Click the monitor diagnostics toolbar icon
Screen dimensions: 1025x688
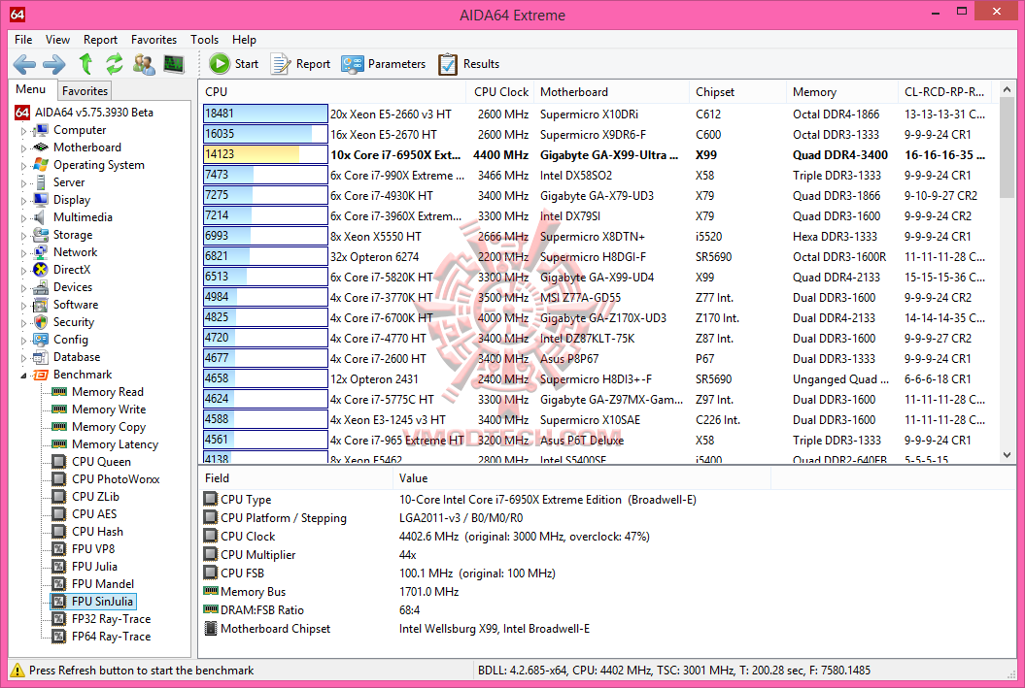click(x=174, y=64)
